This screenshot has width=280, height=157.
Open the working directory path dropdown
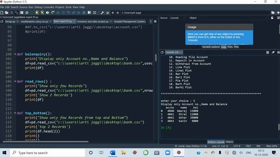(196, 13)
